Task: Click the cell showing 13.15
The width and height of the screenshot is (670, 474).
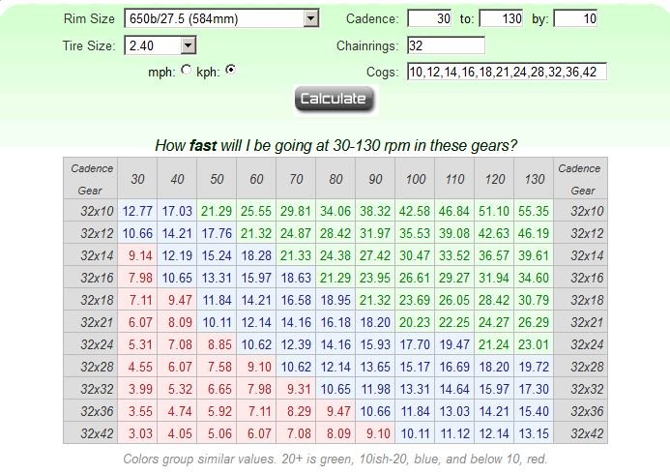Action: [534, 433]
